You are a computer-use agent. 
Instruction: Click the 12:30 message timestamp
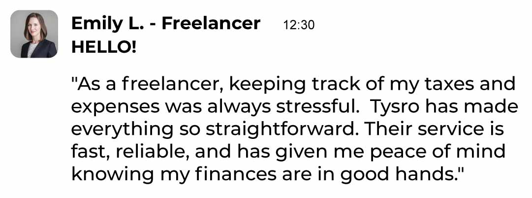[x=299, y=25]
